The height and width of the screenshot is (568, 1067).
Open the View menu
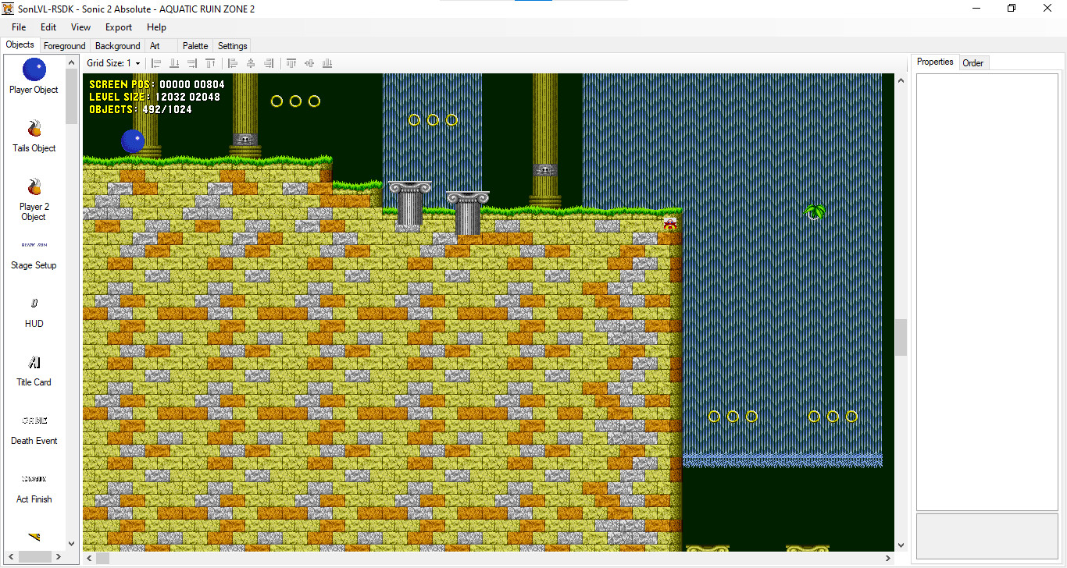pos(80,27)
